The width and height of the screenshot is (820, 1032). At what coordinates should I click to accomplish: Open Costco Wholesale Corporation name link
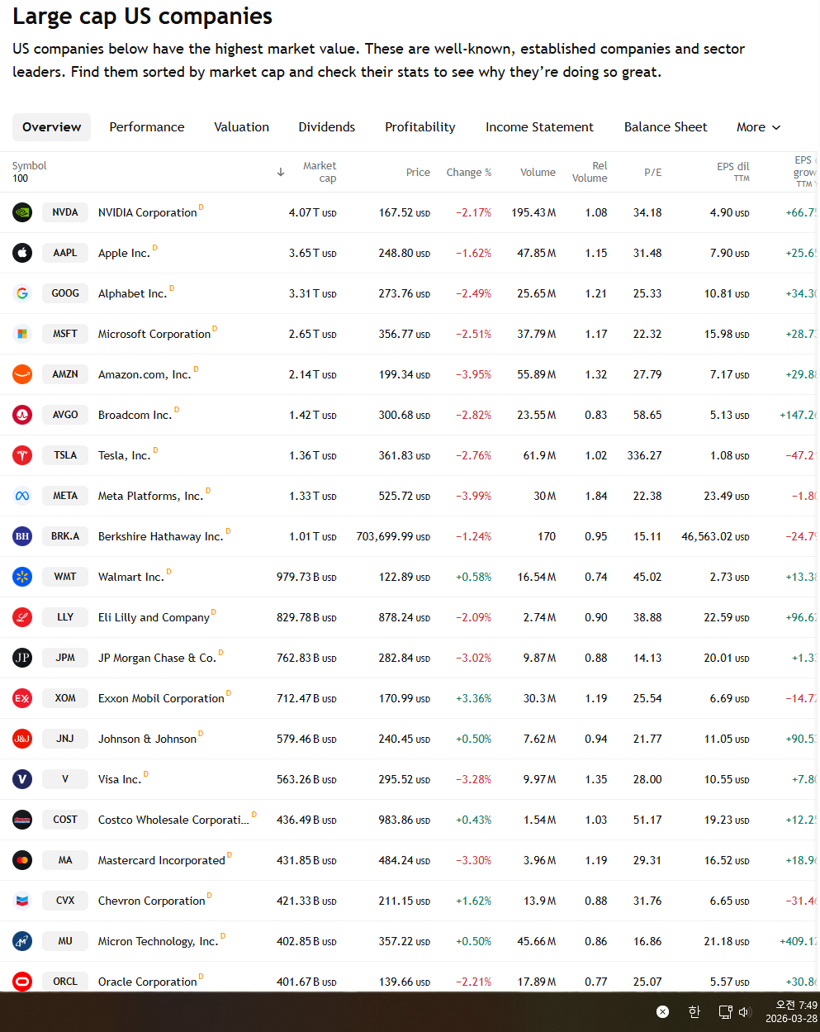pos(173,820)
